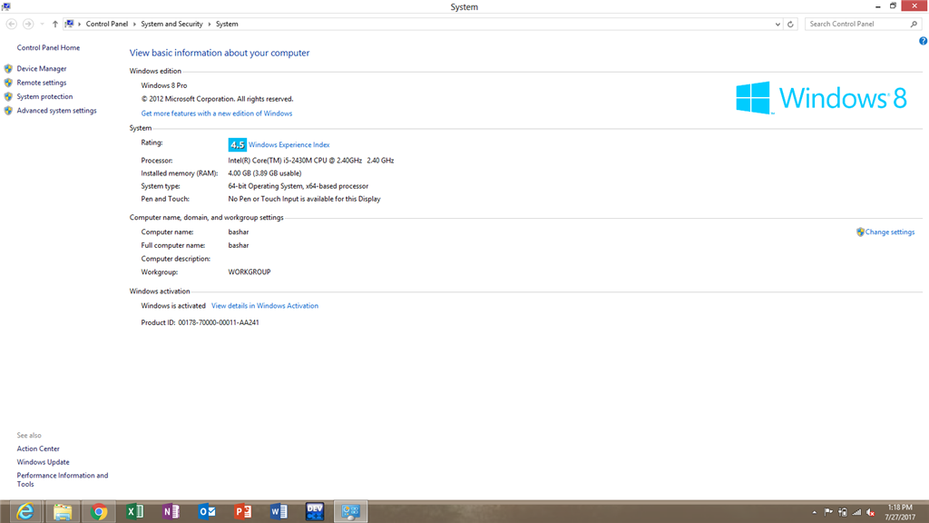Launch Google Chrome from the taskbar
929x523 pixels.
point(99,511)
